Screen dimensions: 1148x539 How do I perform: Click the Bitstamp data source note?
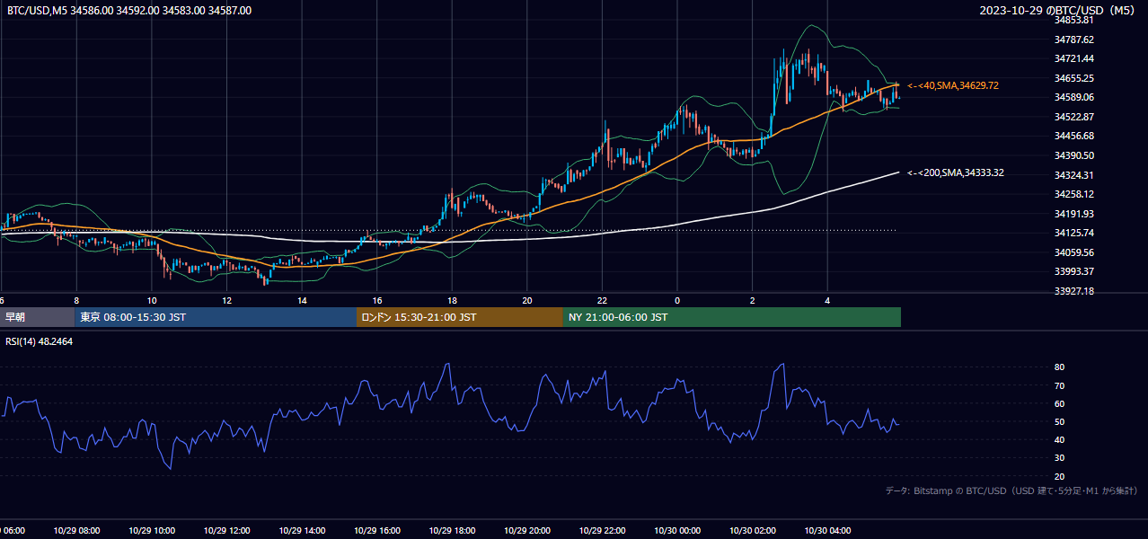tap(1011, 491)
